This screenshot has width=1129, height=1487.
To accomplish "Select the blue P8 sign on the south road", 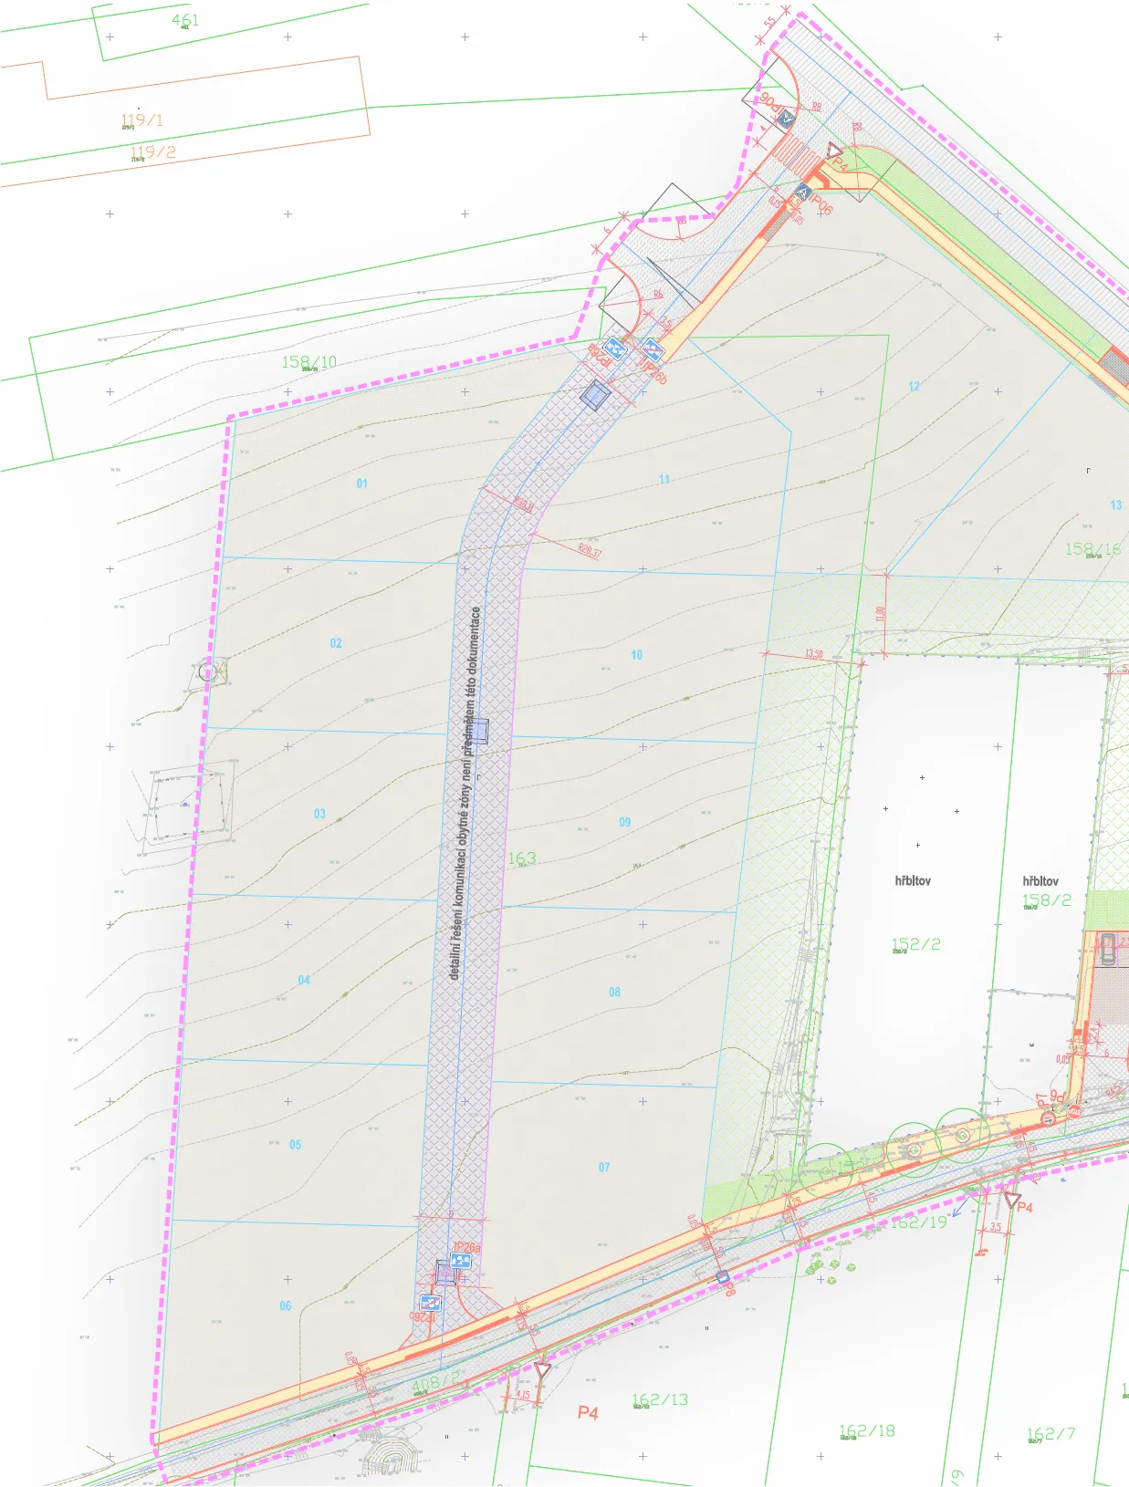I will tap(722, 1277).
